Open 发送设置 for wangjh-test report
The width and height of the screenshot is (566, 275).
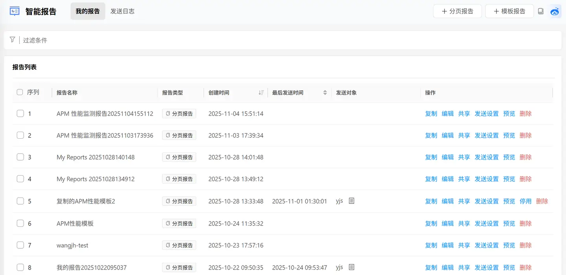point(487,245)
